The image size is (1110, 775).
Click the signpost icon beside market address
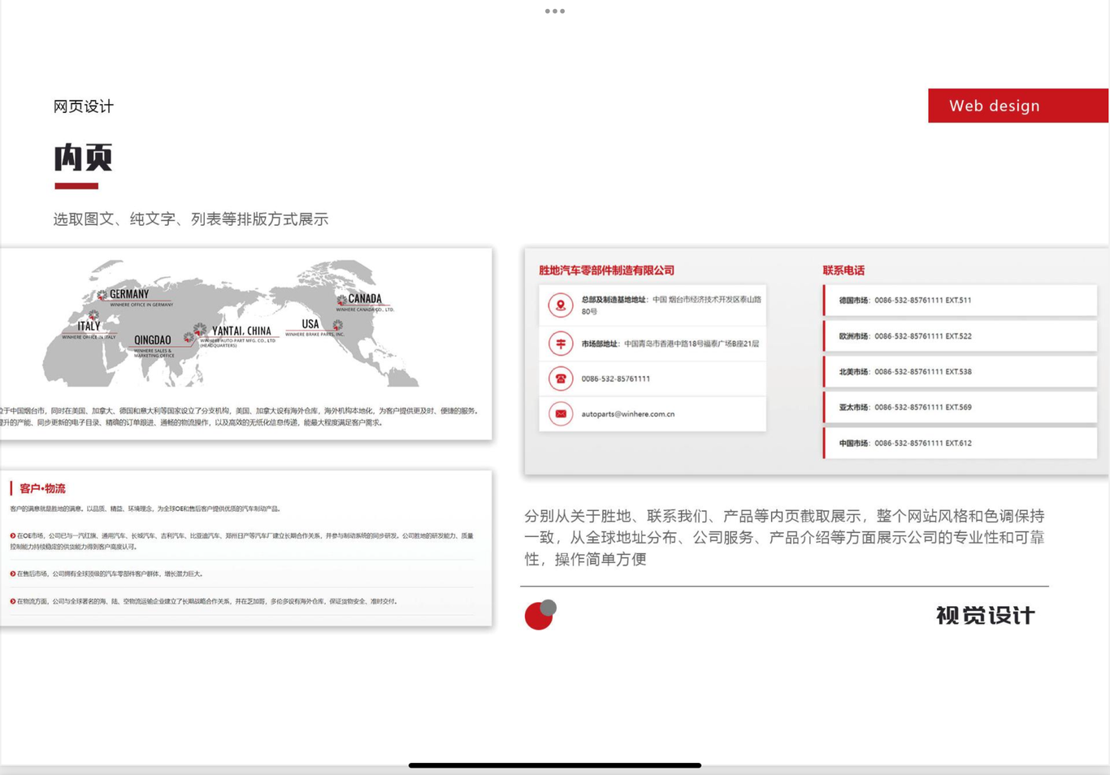[x=560, y=344]
